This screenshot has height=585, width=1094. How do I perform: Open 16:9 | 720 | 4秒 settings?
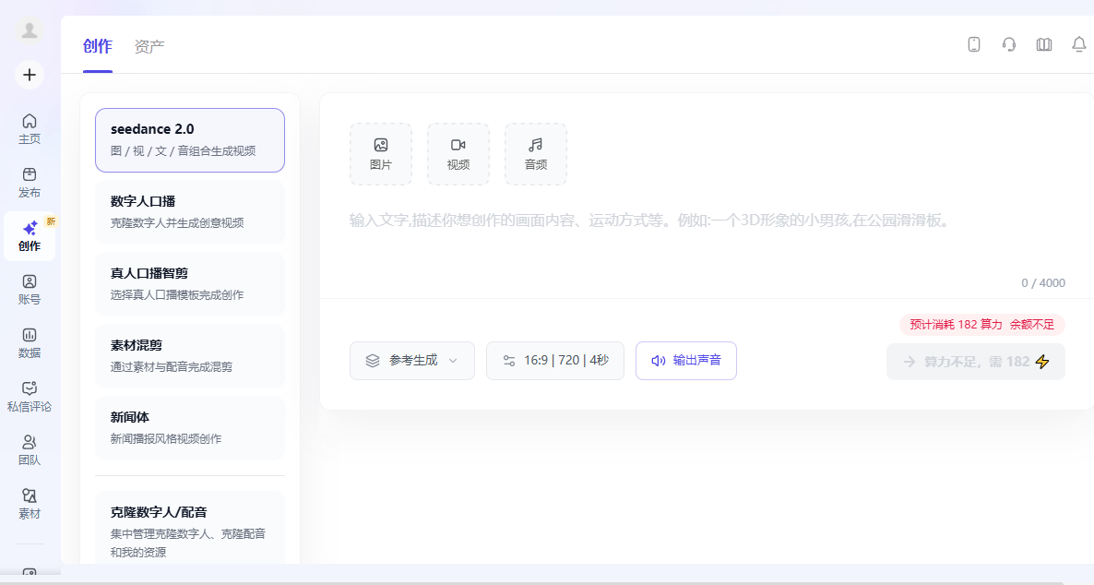click(555, 361)
